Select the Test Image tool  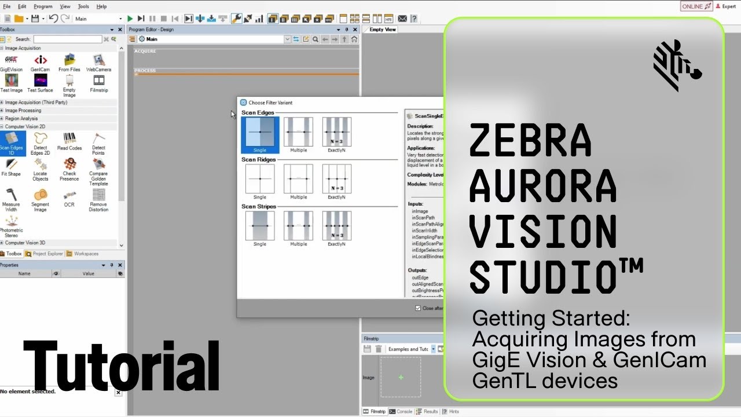coord(11,83)
